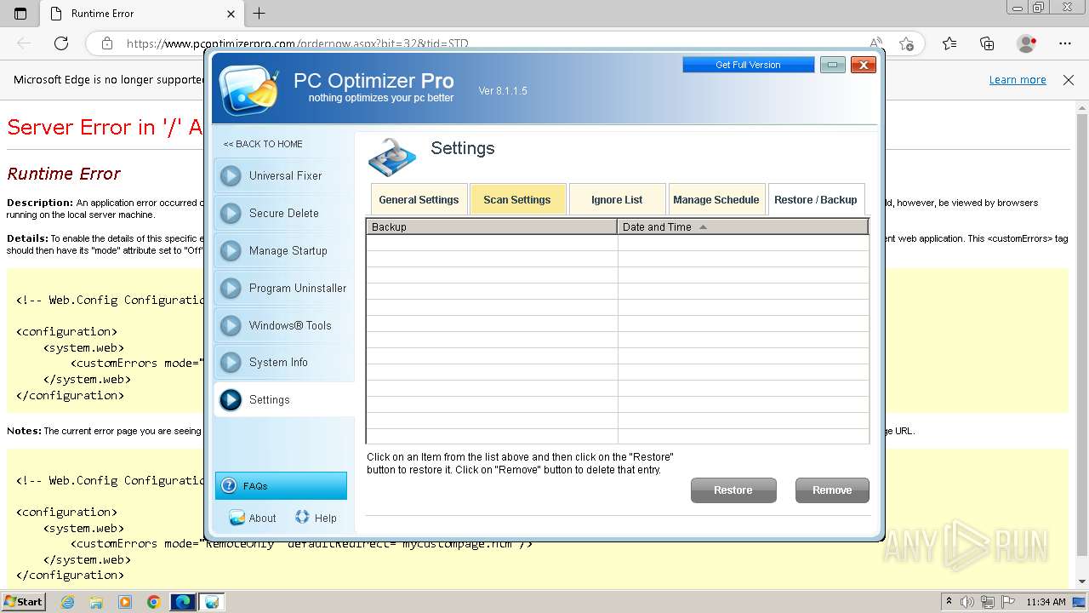Image resolution: width=1089 pixels, height=613 pixels.
Task: Open FAQs panel button
Action: tap(281, 485)
